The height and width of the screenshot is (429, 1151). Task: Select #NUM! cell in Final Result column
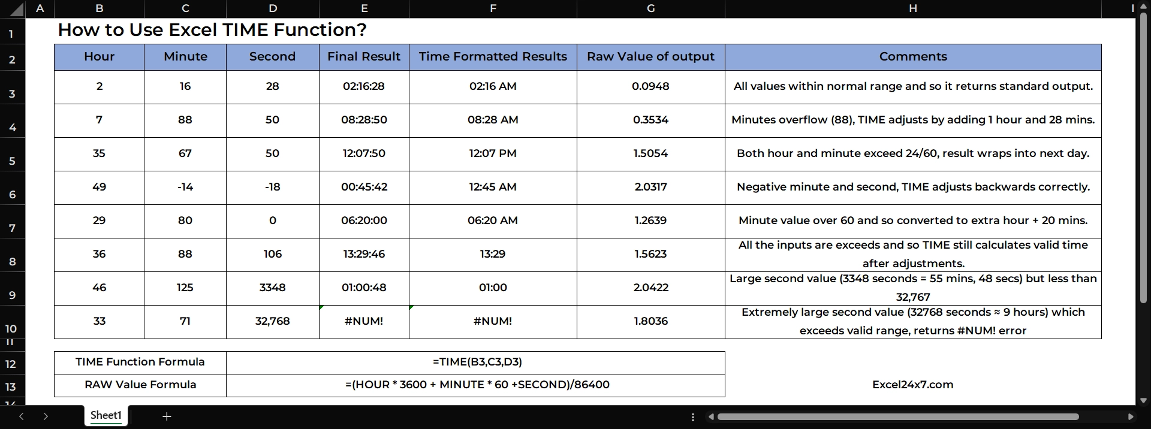click(364, 322)
